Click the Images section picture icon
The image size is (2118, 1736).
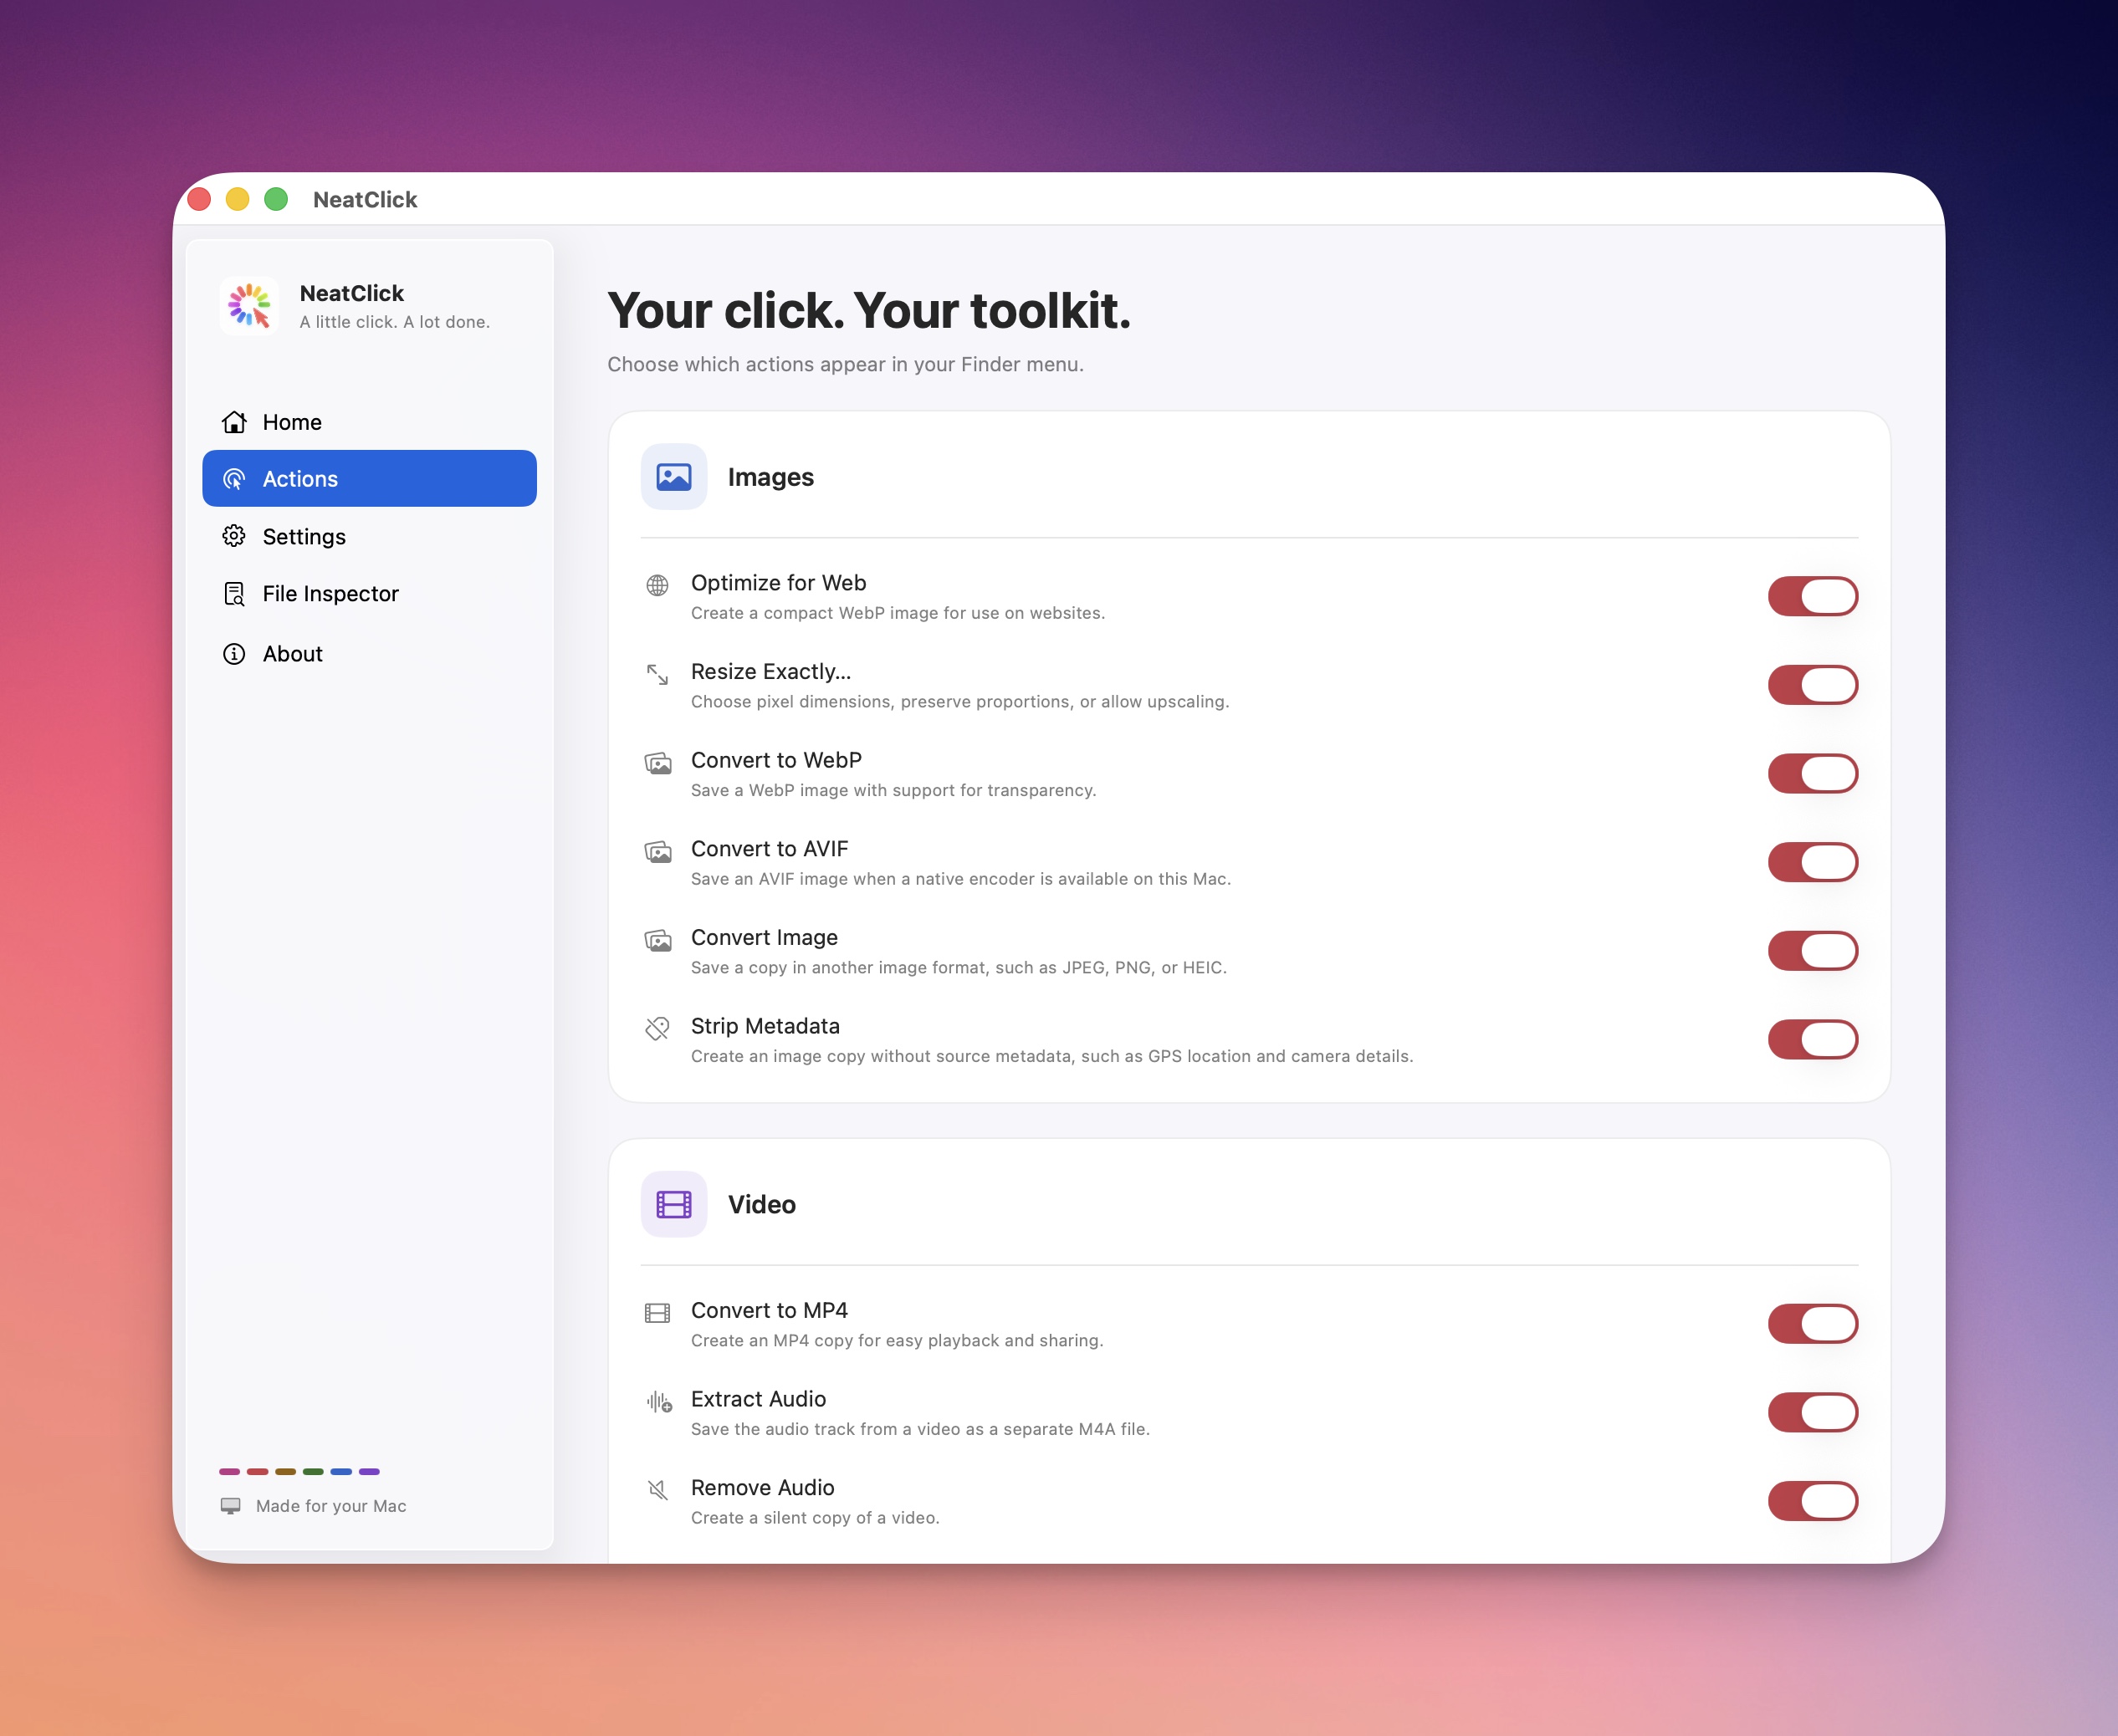[x=673, y=477]
